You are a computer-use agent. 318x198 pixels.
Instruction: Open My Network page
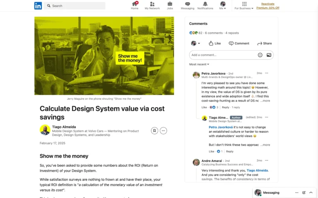coord(152,6)
